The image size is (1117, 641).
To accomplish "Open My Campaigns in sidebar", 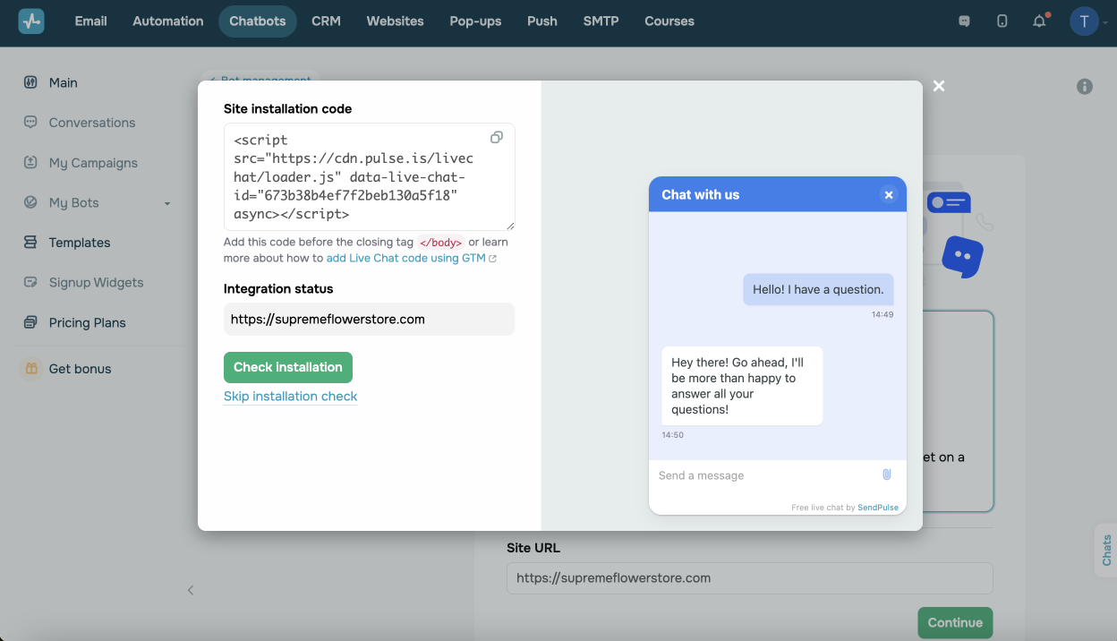I will (93, 163).
